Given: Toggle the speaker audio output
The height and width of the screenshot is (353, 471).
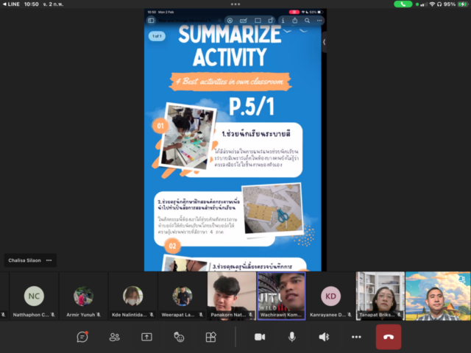Looking at the screenshot, I should pos(324,337).
